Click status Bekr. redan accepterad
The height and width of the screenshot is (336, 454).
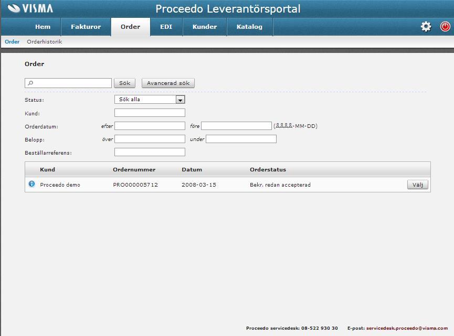click(280, 185)
